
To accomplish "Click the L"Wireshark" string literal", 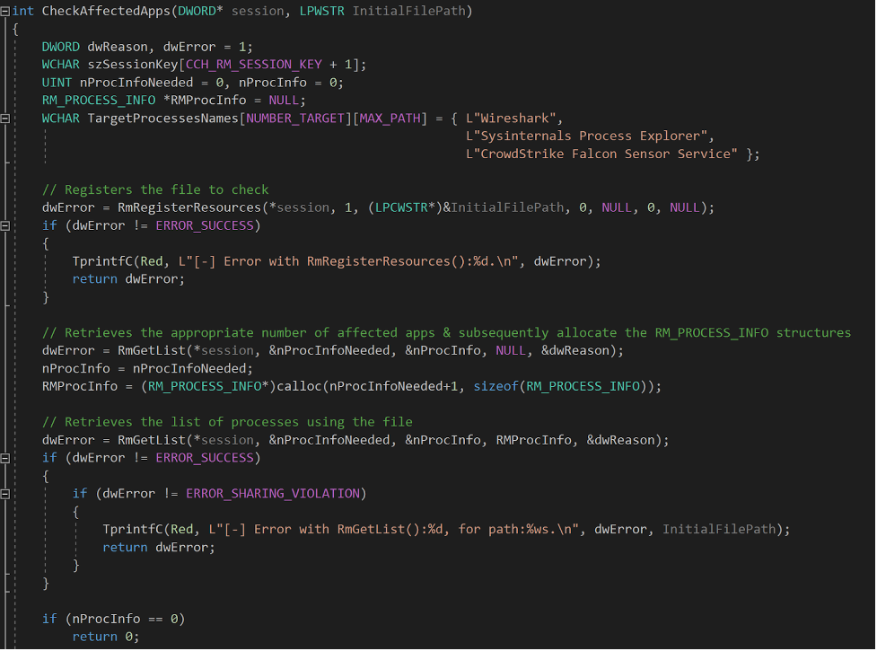I will tap(511, 118).
